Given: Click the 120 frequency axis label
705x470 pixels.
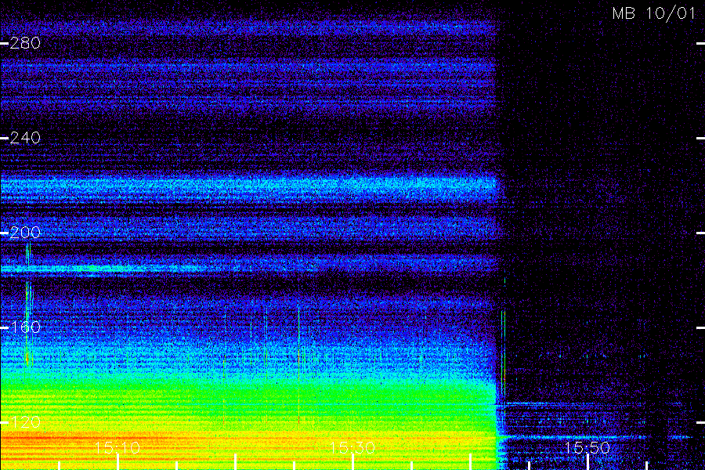Looking at the screenshot, I should click(25, 422).
